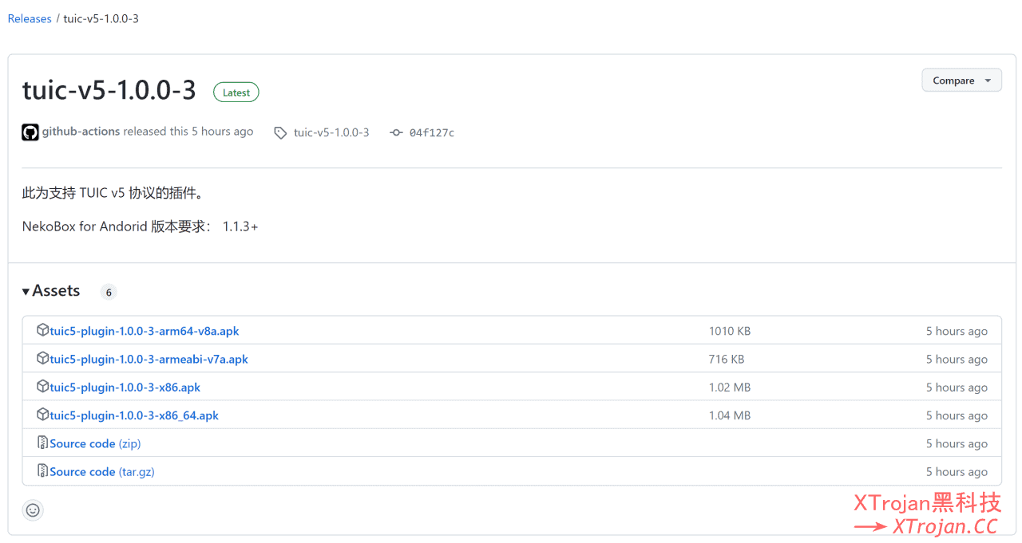The image size is (1022, 543).
Task: Click the github-actions avatar icon
Action: point(30,132)
